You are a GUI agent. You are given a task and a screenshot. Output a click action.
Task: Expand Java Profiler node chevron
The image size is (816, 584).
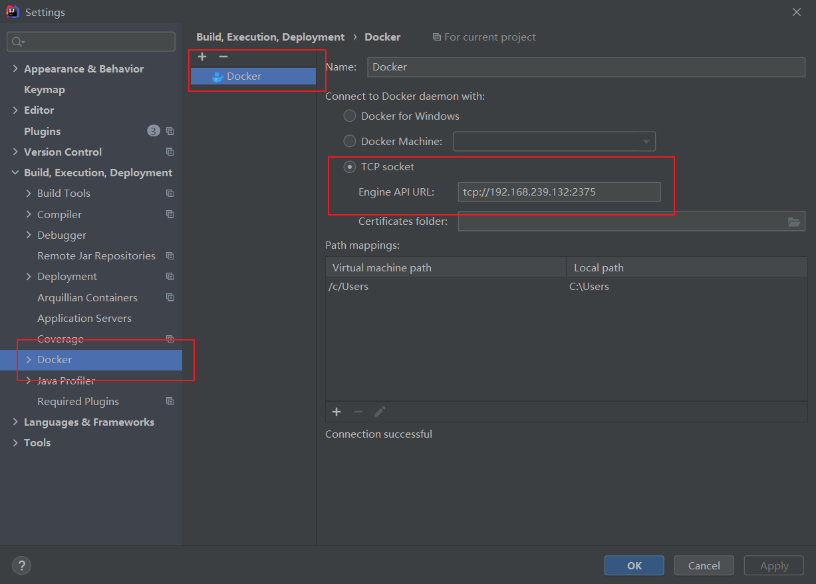pos(29,380)
